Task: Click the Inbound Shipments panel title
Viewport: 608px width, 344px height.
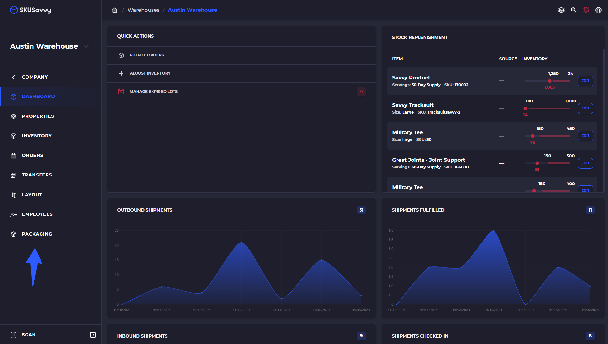Action: tap(142, 336)
